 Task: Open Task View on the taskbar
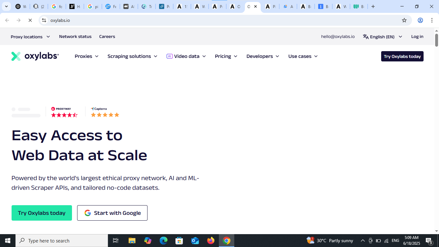pyautogui.click(x=116, y=241)
